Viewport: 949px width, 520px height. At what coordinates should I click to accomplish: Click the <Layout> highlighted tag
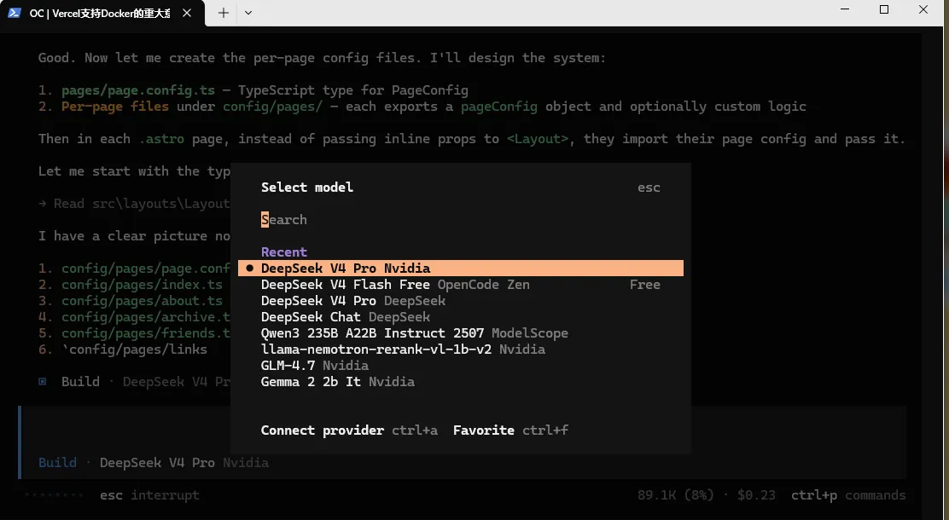(x=538, y=139)
